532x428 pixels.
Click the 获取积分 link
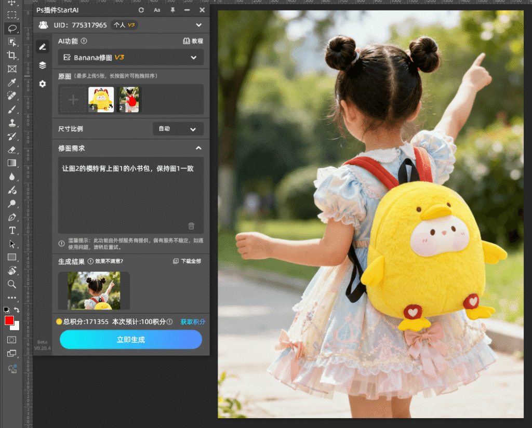(193, 322)
